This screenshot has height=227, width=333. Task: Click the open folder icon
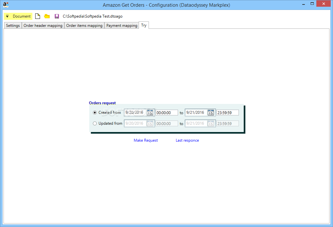(47, 16)
